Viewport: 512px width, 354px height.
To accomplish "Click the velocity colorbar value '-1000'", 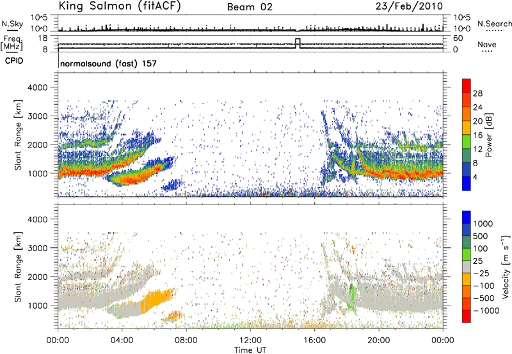I will (486, 311).
